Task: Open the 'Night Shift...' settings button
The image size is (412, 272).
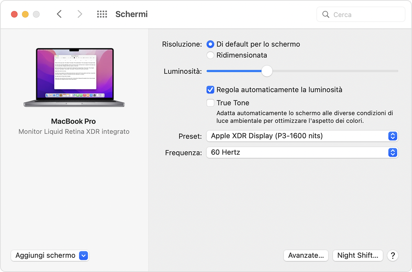Action: pos(358,256)
